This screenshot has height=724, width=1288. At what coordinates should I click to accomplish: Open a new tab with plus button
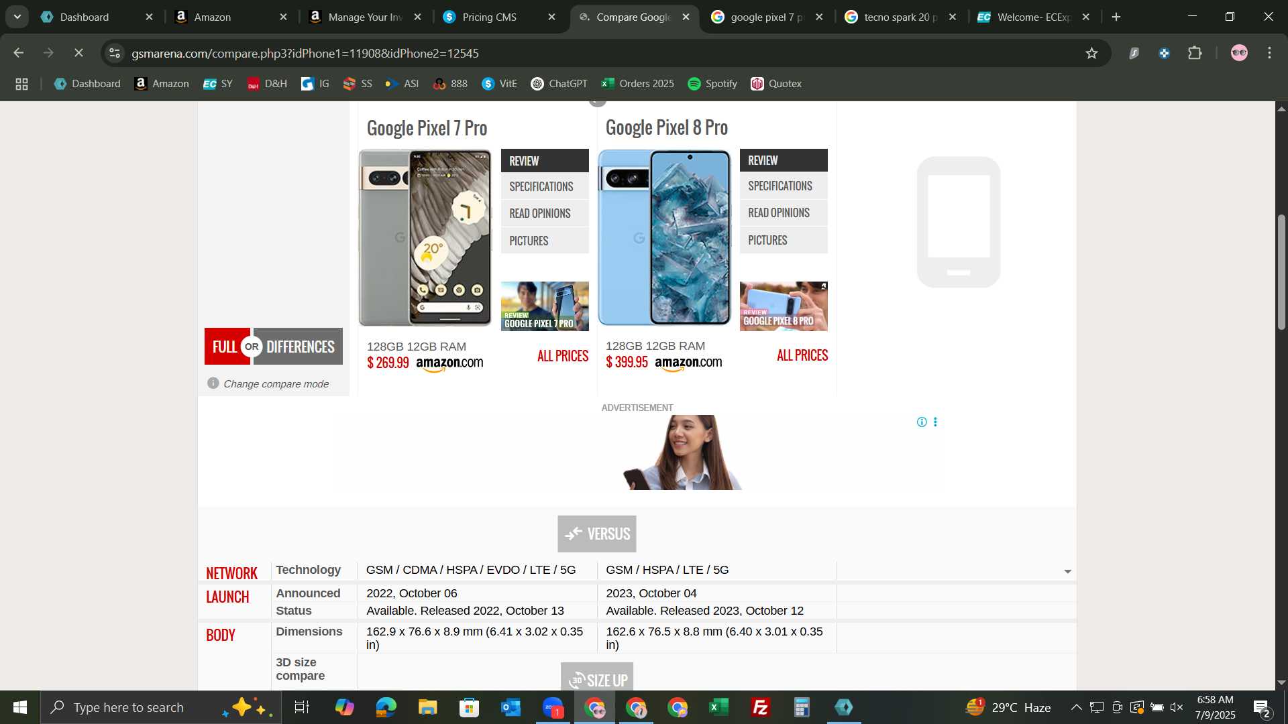point(1116,17)
